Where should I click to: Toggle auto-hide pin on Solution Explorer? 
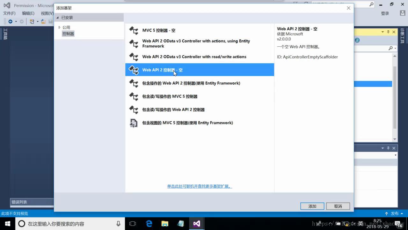(x=388, y=32)
